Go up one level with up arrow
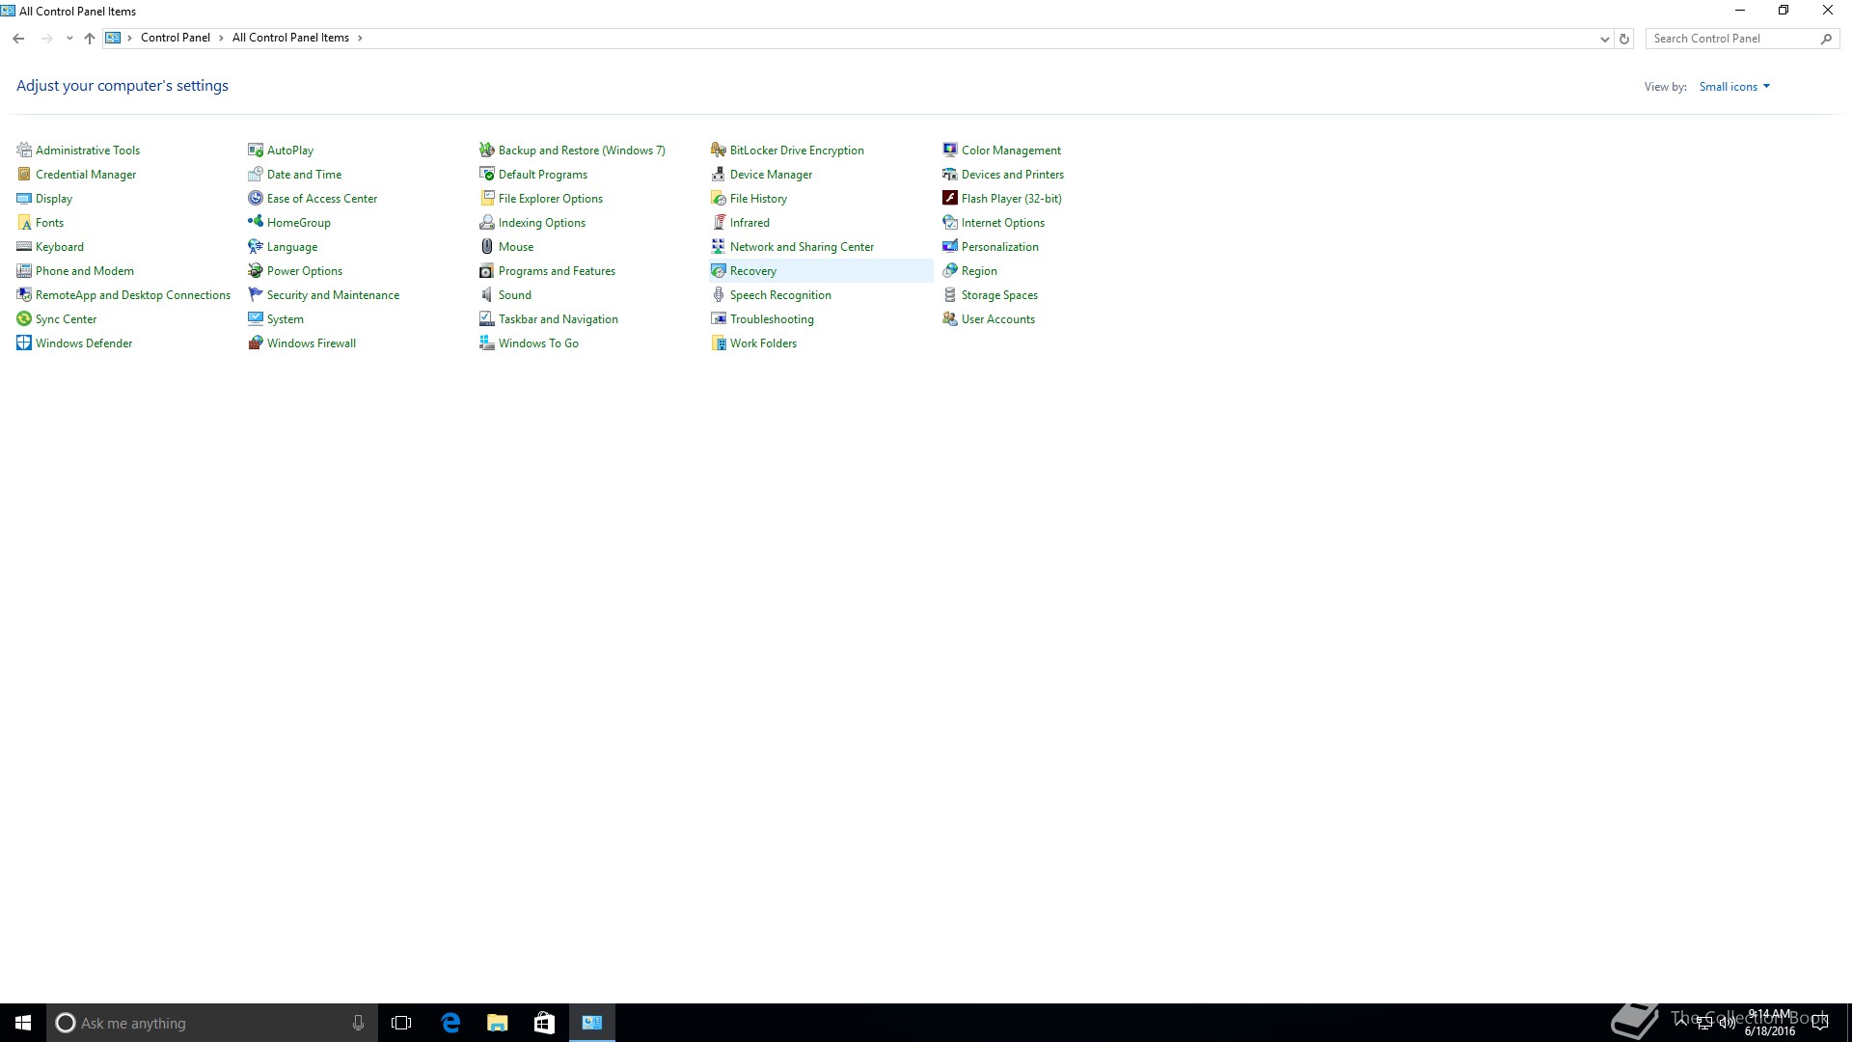This screenshot has width=1852, height=1042. 90,39
